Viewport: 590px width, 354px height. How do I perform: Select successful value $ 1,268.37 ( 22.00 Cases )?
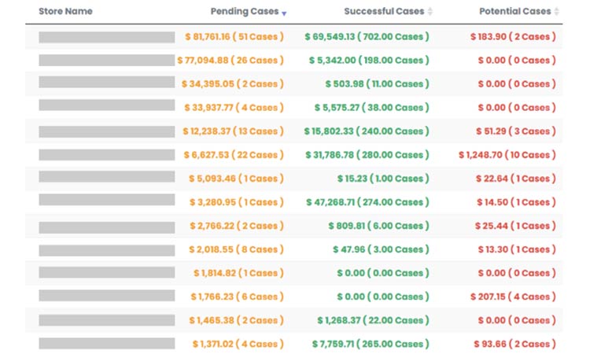373,320
